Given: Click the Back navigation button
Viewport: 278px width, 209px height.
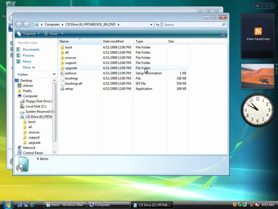Looking at the screenshot, I should (19, 24).
